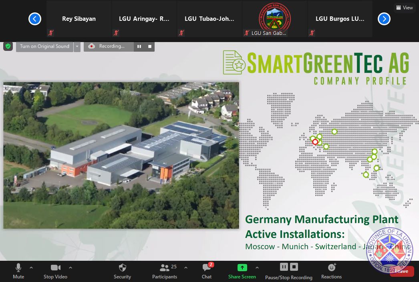Click LGU Tubao's muted microphone icon

tap(181, 33)
